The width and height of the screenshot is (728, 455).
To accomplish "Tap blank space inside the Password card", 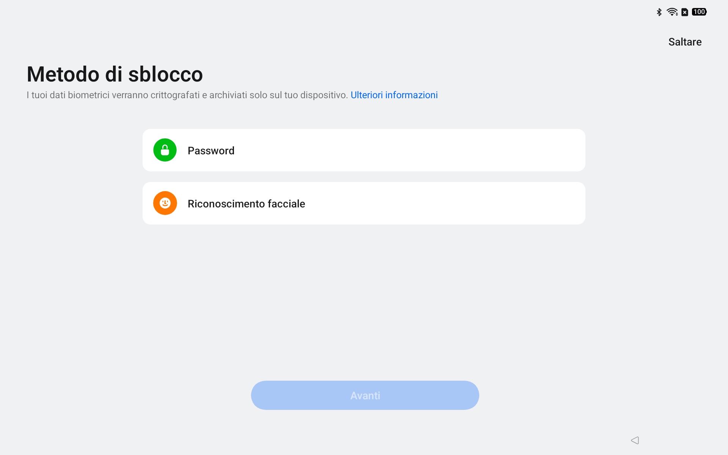I will tap(417, 150).
